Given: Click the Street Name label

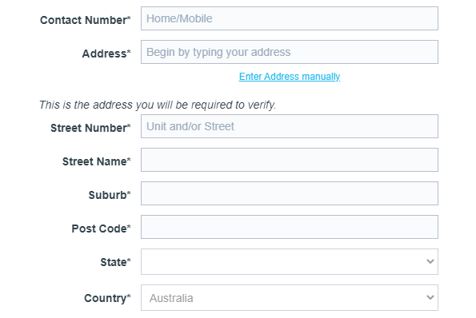Looking at the screenshot, I should point(97,161).
